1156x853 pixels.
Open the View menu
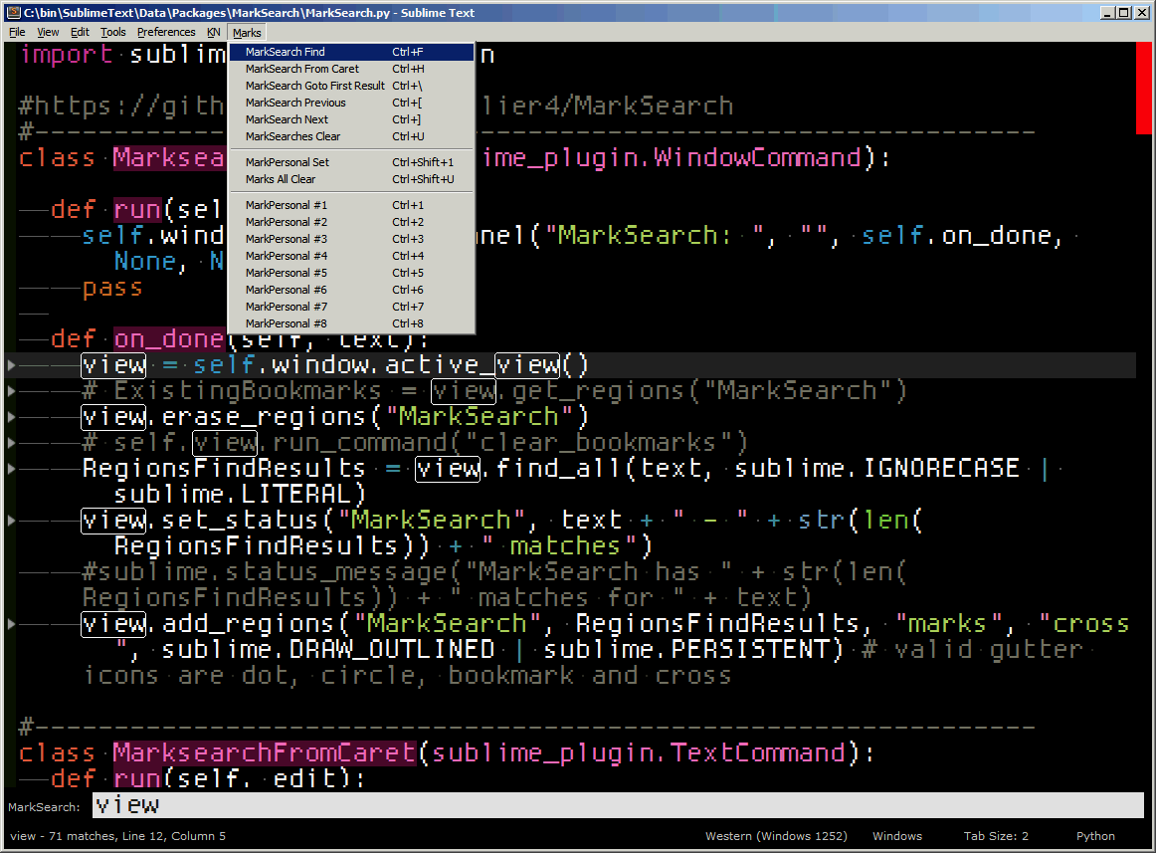48,33
